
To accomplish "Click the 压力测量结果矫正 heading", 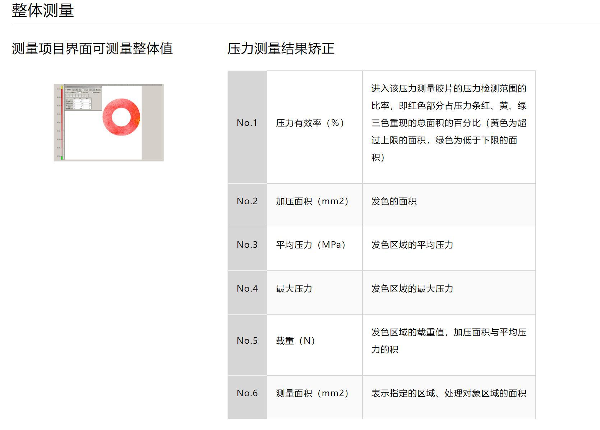I will coord(281,49).
